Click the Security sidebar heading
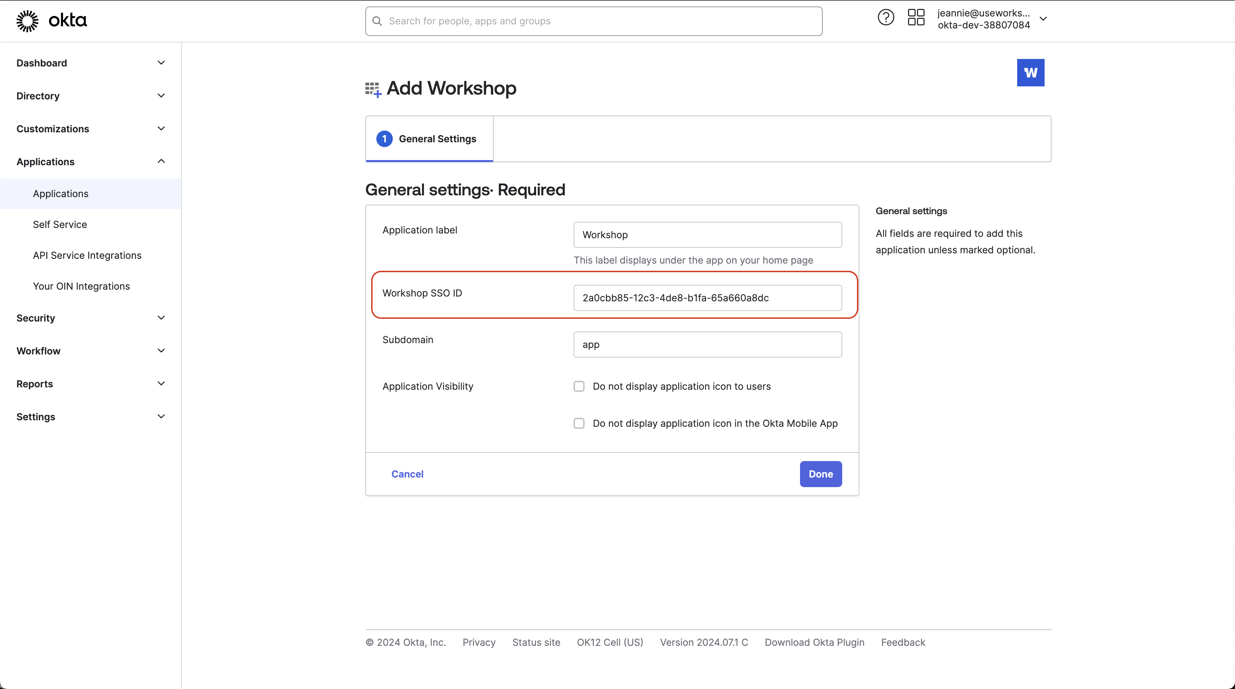 click(x=35, y=318)
